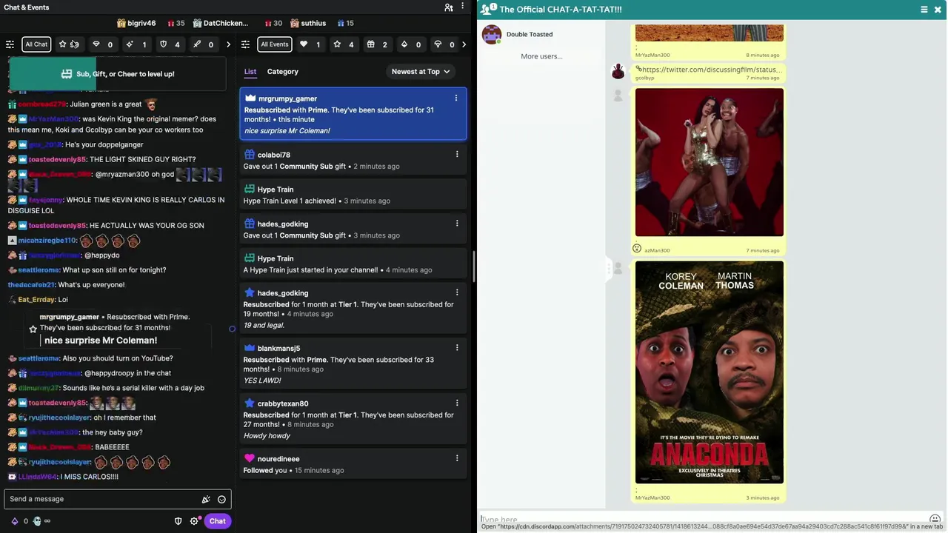Open the CHAT-A-TAT-TAT hamburger menu
This screenshot has width=948, height=533.
pyautogui.click(x=924, y=9)
